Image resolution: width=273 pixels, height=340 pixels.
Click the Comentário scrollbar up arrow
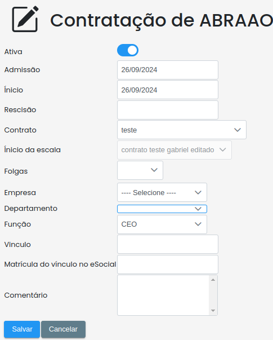pos(213,280)
